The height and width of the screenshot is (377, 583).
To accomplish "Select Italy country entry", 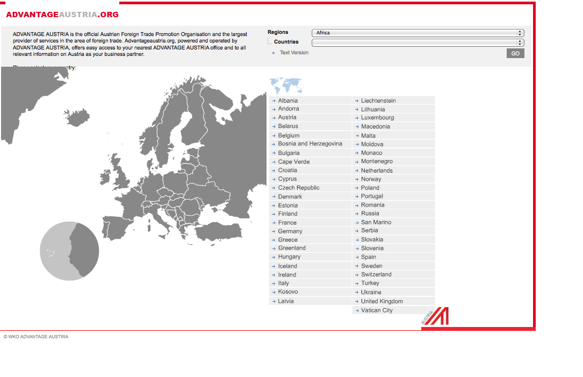I will point(283,283).
